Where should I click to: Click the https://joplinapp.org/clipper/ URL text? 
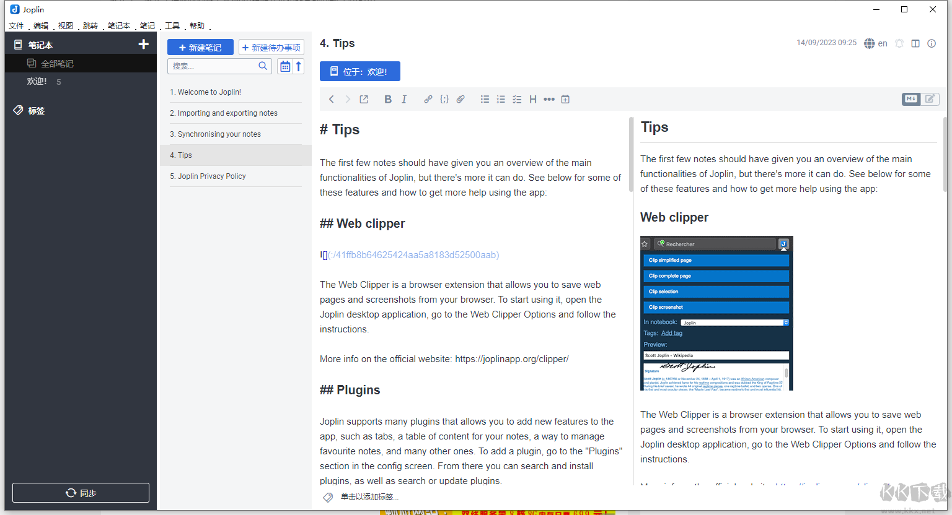(x=512, y=359)
